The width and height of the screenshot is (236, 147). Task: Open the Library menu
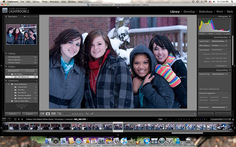point(36,2)
